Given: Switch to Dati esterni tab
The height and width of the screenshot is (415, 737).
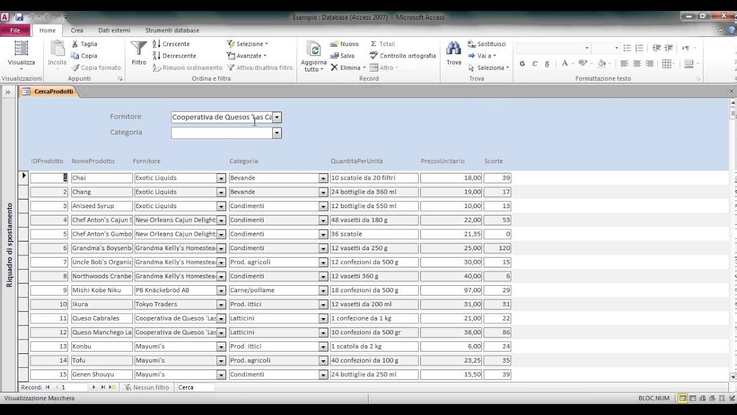Looking at the screenshot, I should [114, 31].
